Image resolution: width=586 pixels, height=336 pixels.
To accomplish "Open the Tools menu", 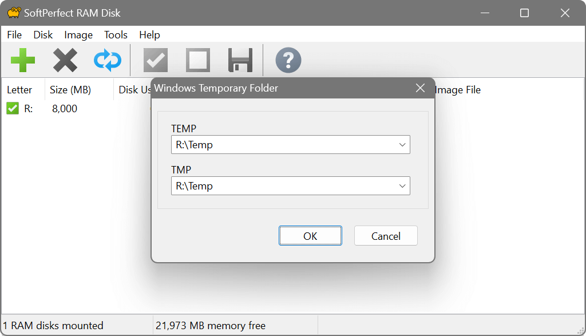I will (116, 35).
